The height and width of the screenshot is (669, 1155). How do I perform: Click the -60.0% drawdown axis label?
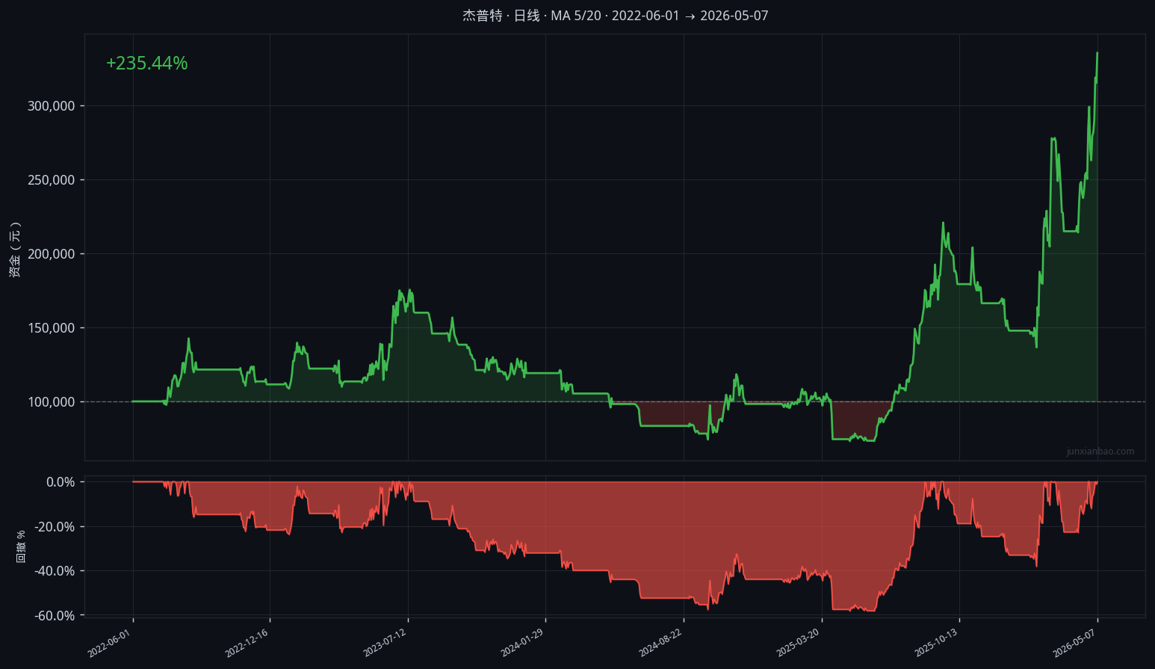click(55, 616)
